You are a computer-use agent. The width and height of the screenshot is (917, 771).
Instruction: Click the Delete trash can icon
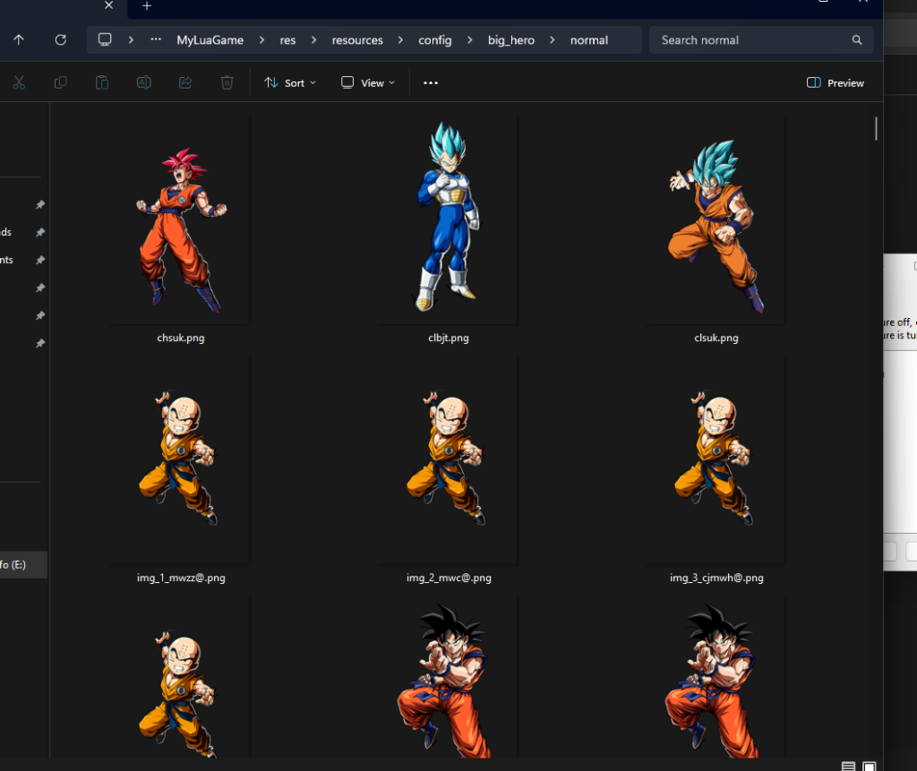pos(227,82)
